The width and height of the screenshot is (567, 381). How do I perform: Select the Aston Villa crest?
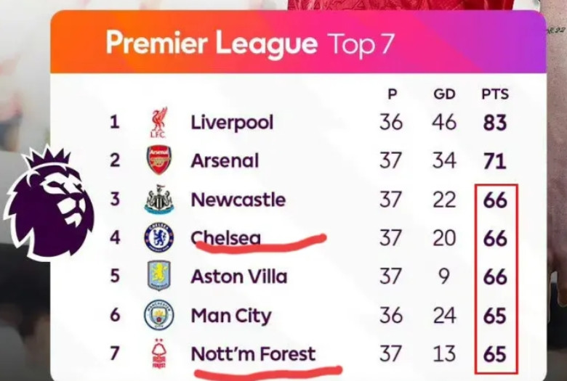(159, 276)
